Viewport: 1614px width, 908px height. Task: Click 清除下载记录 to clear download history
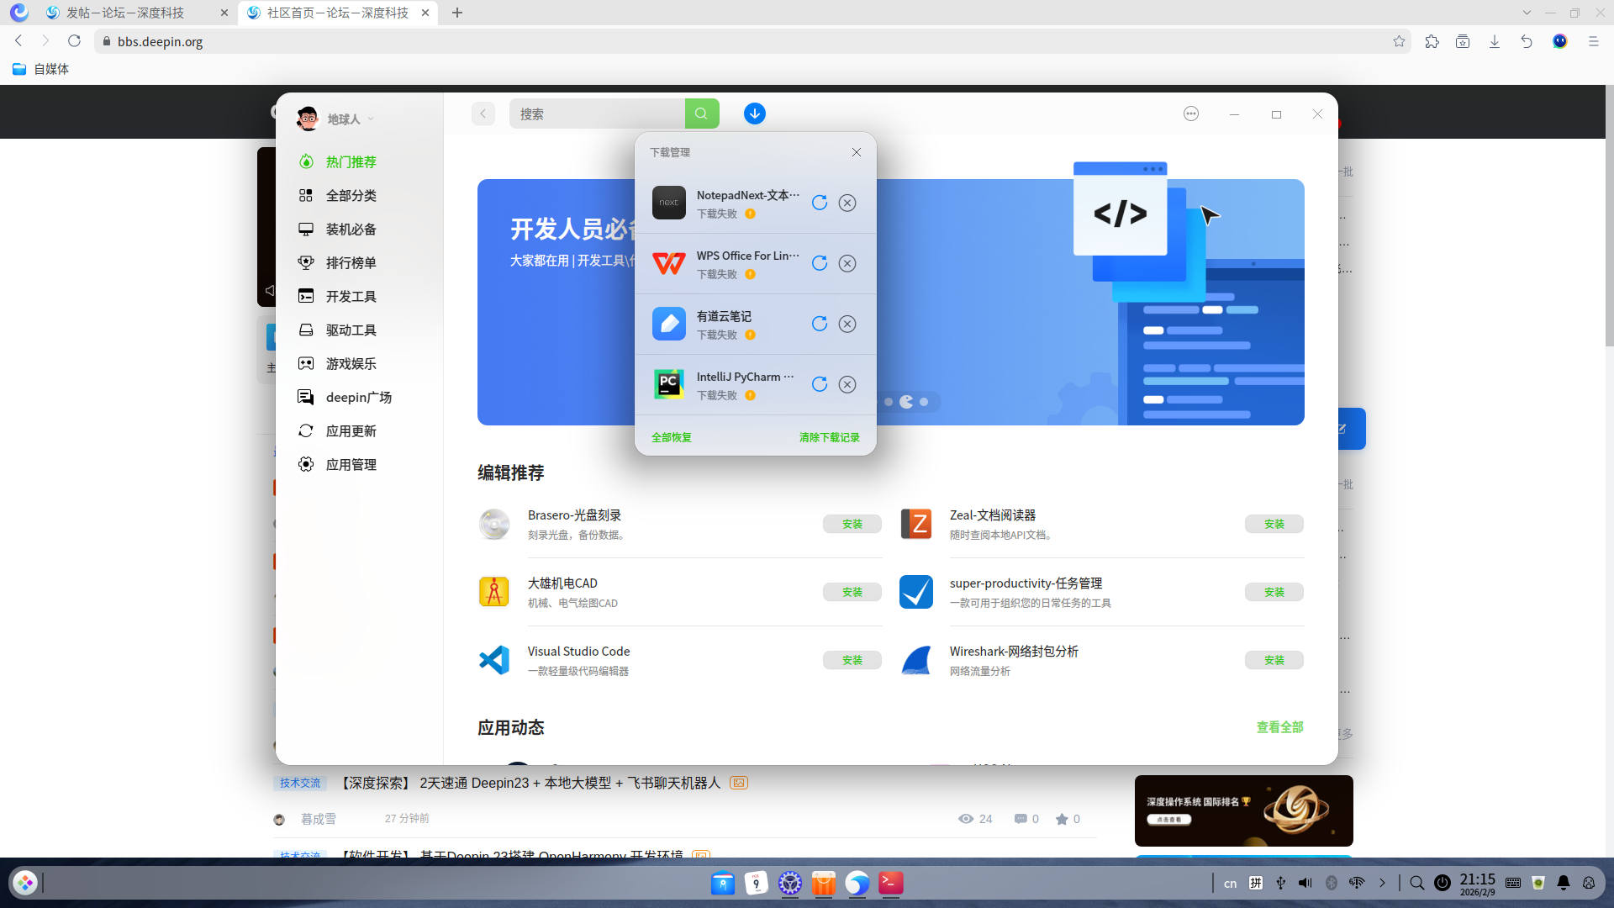829,437
